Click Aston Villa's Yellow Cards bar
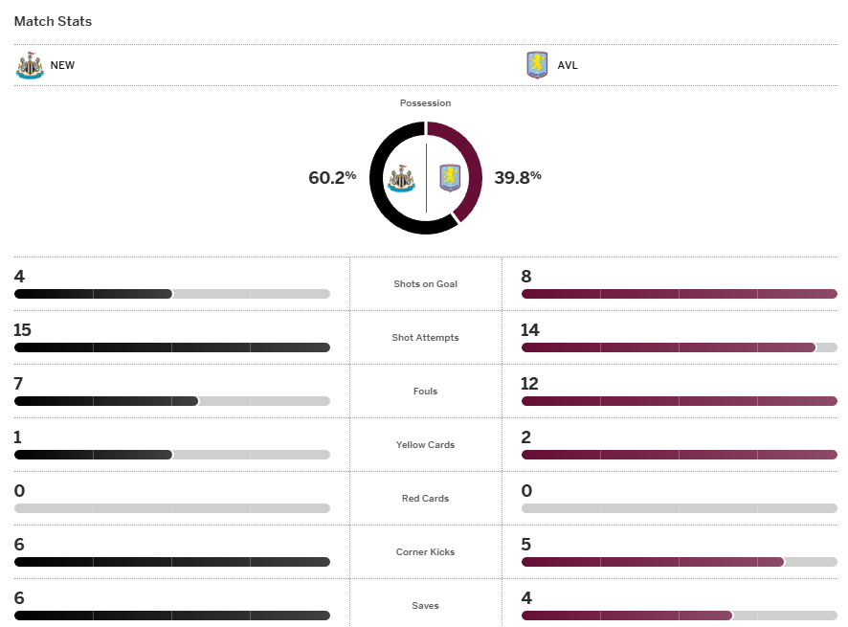 tap(679, 455)
